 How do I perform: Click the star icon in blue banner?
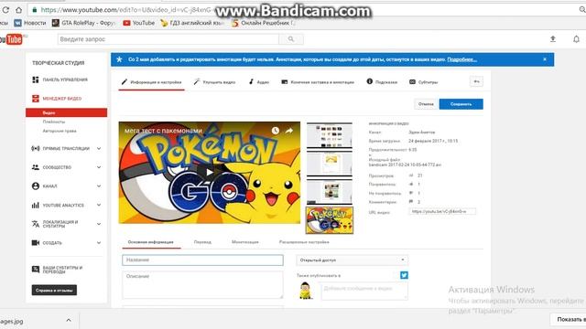pyautogui.click(x=119, y=59)
